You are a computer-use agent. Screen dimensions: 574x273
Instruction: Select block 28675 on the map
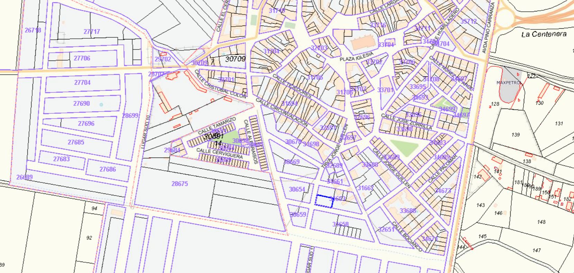pyautogui.click(x=180, y=184)
